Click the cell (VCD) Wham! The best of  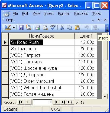[x=42, y=88]
